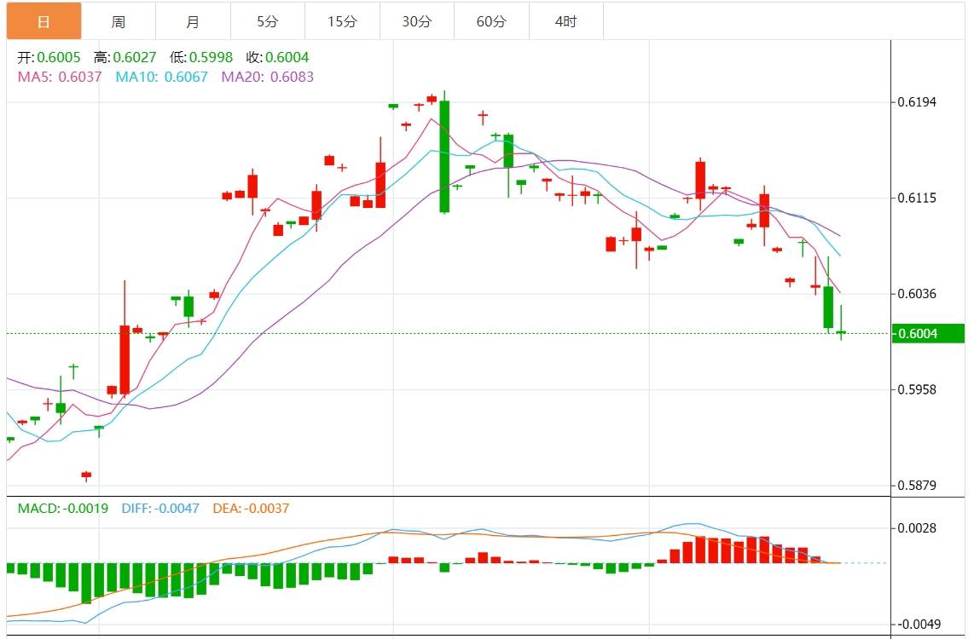Click the green 0.6004 current price tag
The height and width of the screenshot is (639, 974).
[x=928, y=334]
